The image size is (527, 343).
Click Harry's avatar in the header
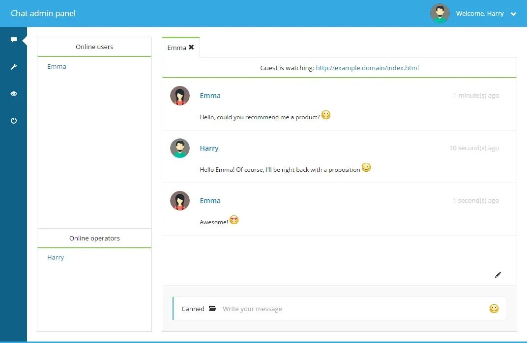[440, 13]
